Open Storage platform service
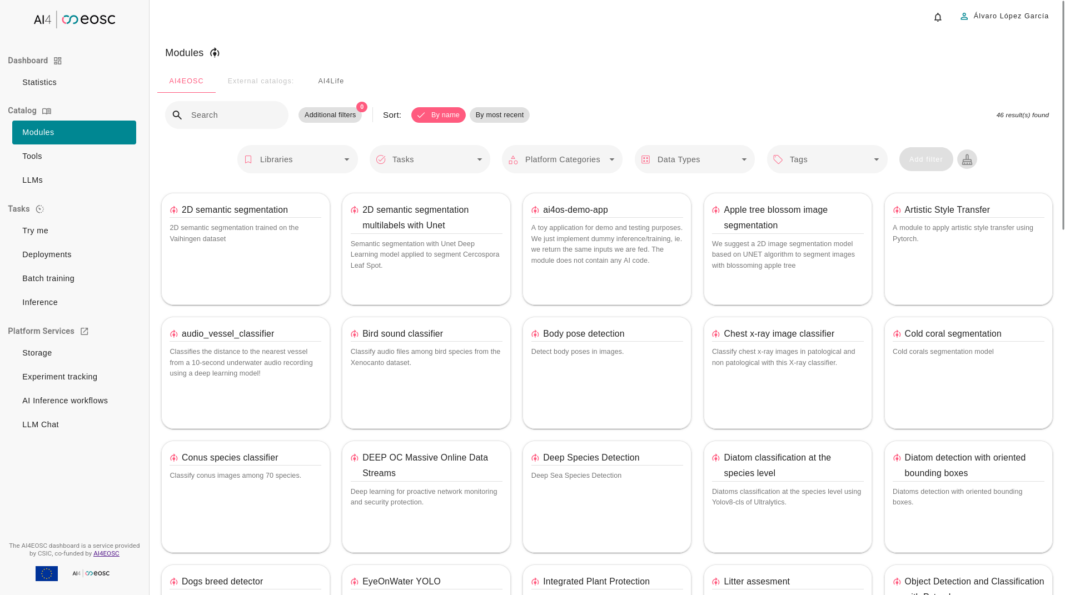1065x595 pixels. pos(74,353)
